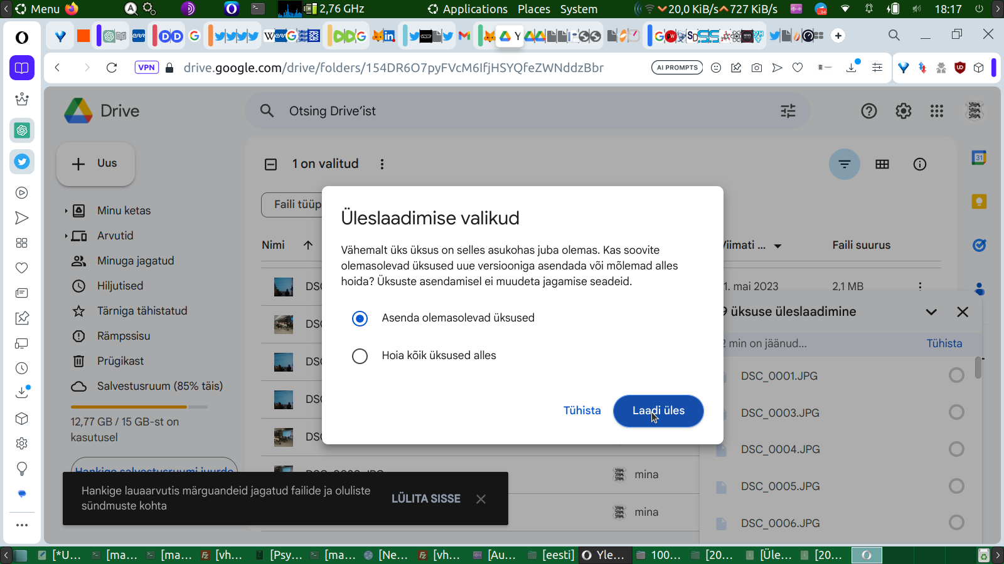Open 'Tärniga tähistatud' starred files
This screenshot has width=1004, height=564.
click(142, 311)
